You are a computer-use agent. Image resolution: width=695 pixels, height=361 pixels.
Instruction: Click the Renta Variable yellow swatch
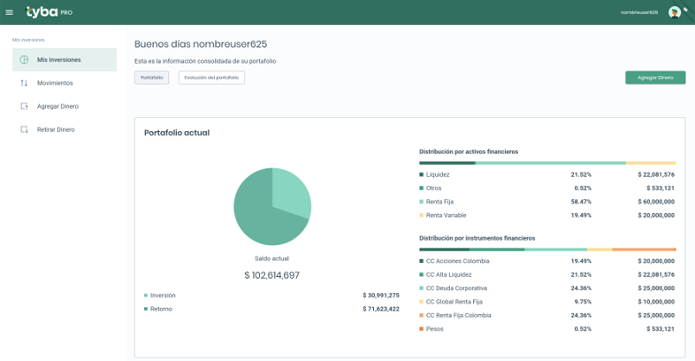pos(422,216)
